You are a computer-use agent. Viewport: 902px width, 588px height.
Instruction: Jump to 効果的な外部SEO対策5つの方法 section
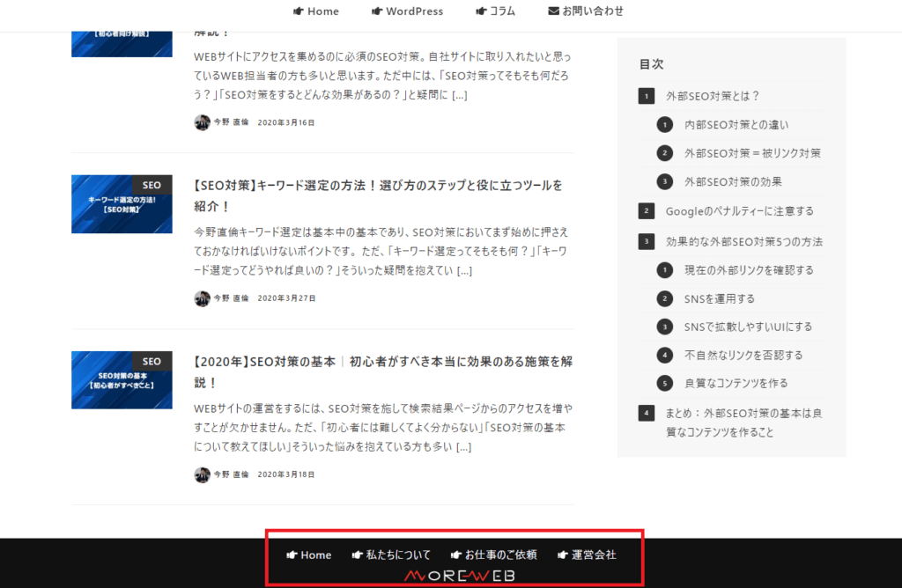[744, 241]
